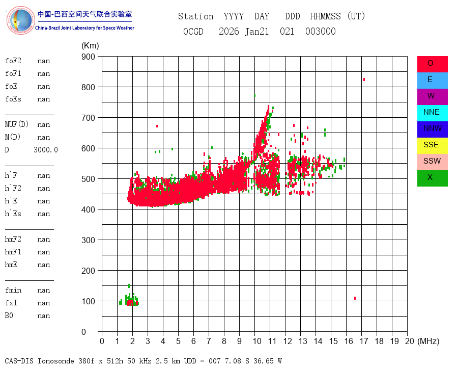Image resolution: width=458 pixels, height=367 pixels.
Task: Select the green X legend swatch
Action: pyautogui.click(x=432, y=178)
